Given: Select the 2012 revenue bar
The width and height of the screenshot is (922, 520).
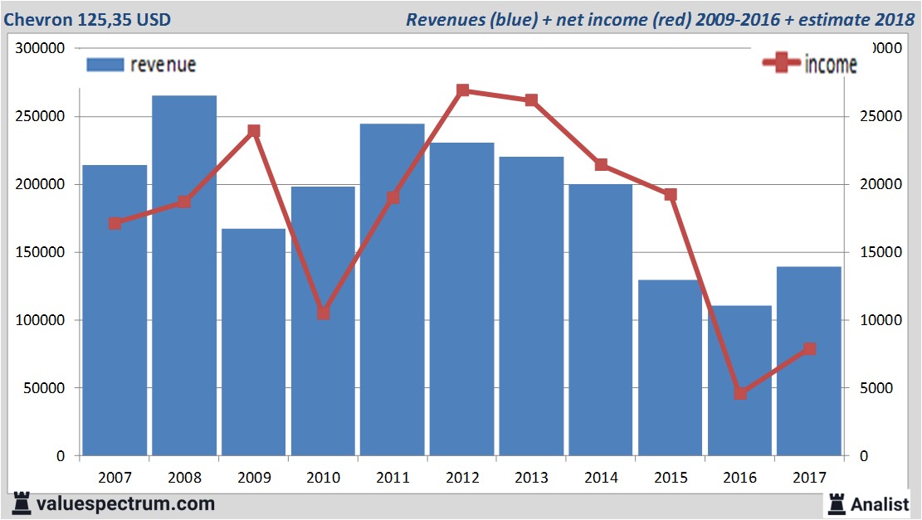Looking at the screenshot, I should 461,299.
